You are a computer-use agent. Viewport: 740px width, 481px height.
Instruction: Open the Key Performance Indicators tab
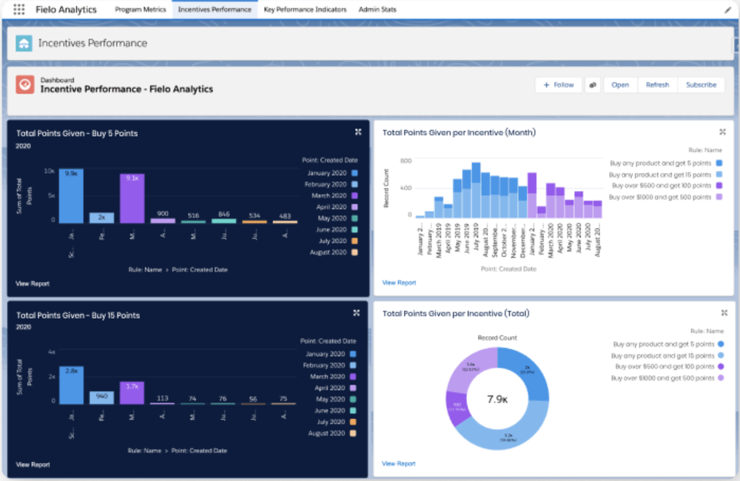click(305, 10)
